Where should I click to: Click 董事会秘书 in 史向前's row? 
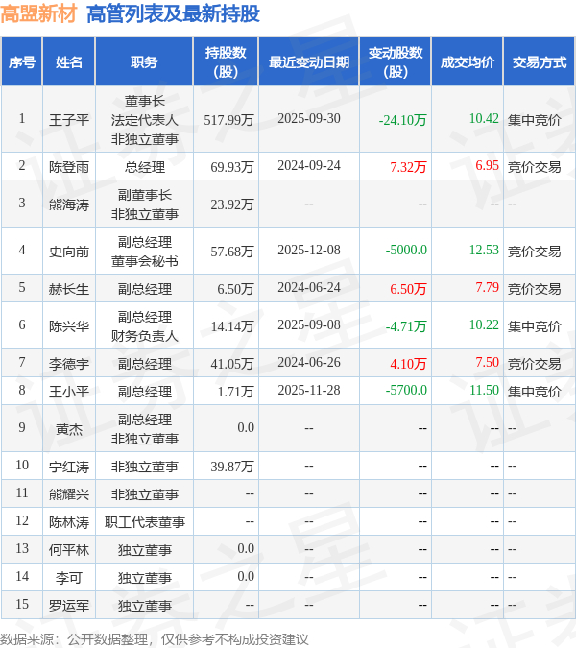click(144, 260)
